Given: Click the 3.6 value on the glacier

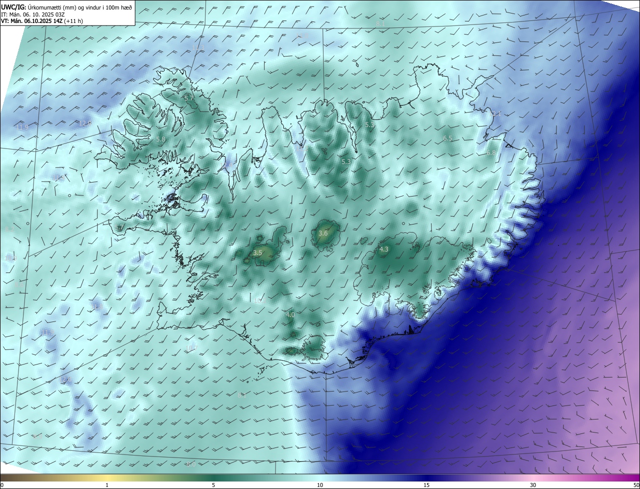Looking at the screenshot, I should point(323,233).
